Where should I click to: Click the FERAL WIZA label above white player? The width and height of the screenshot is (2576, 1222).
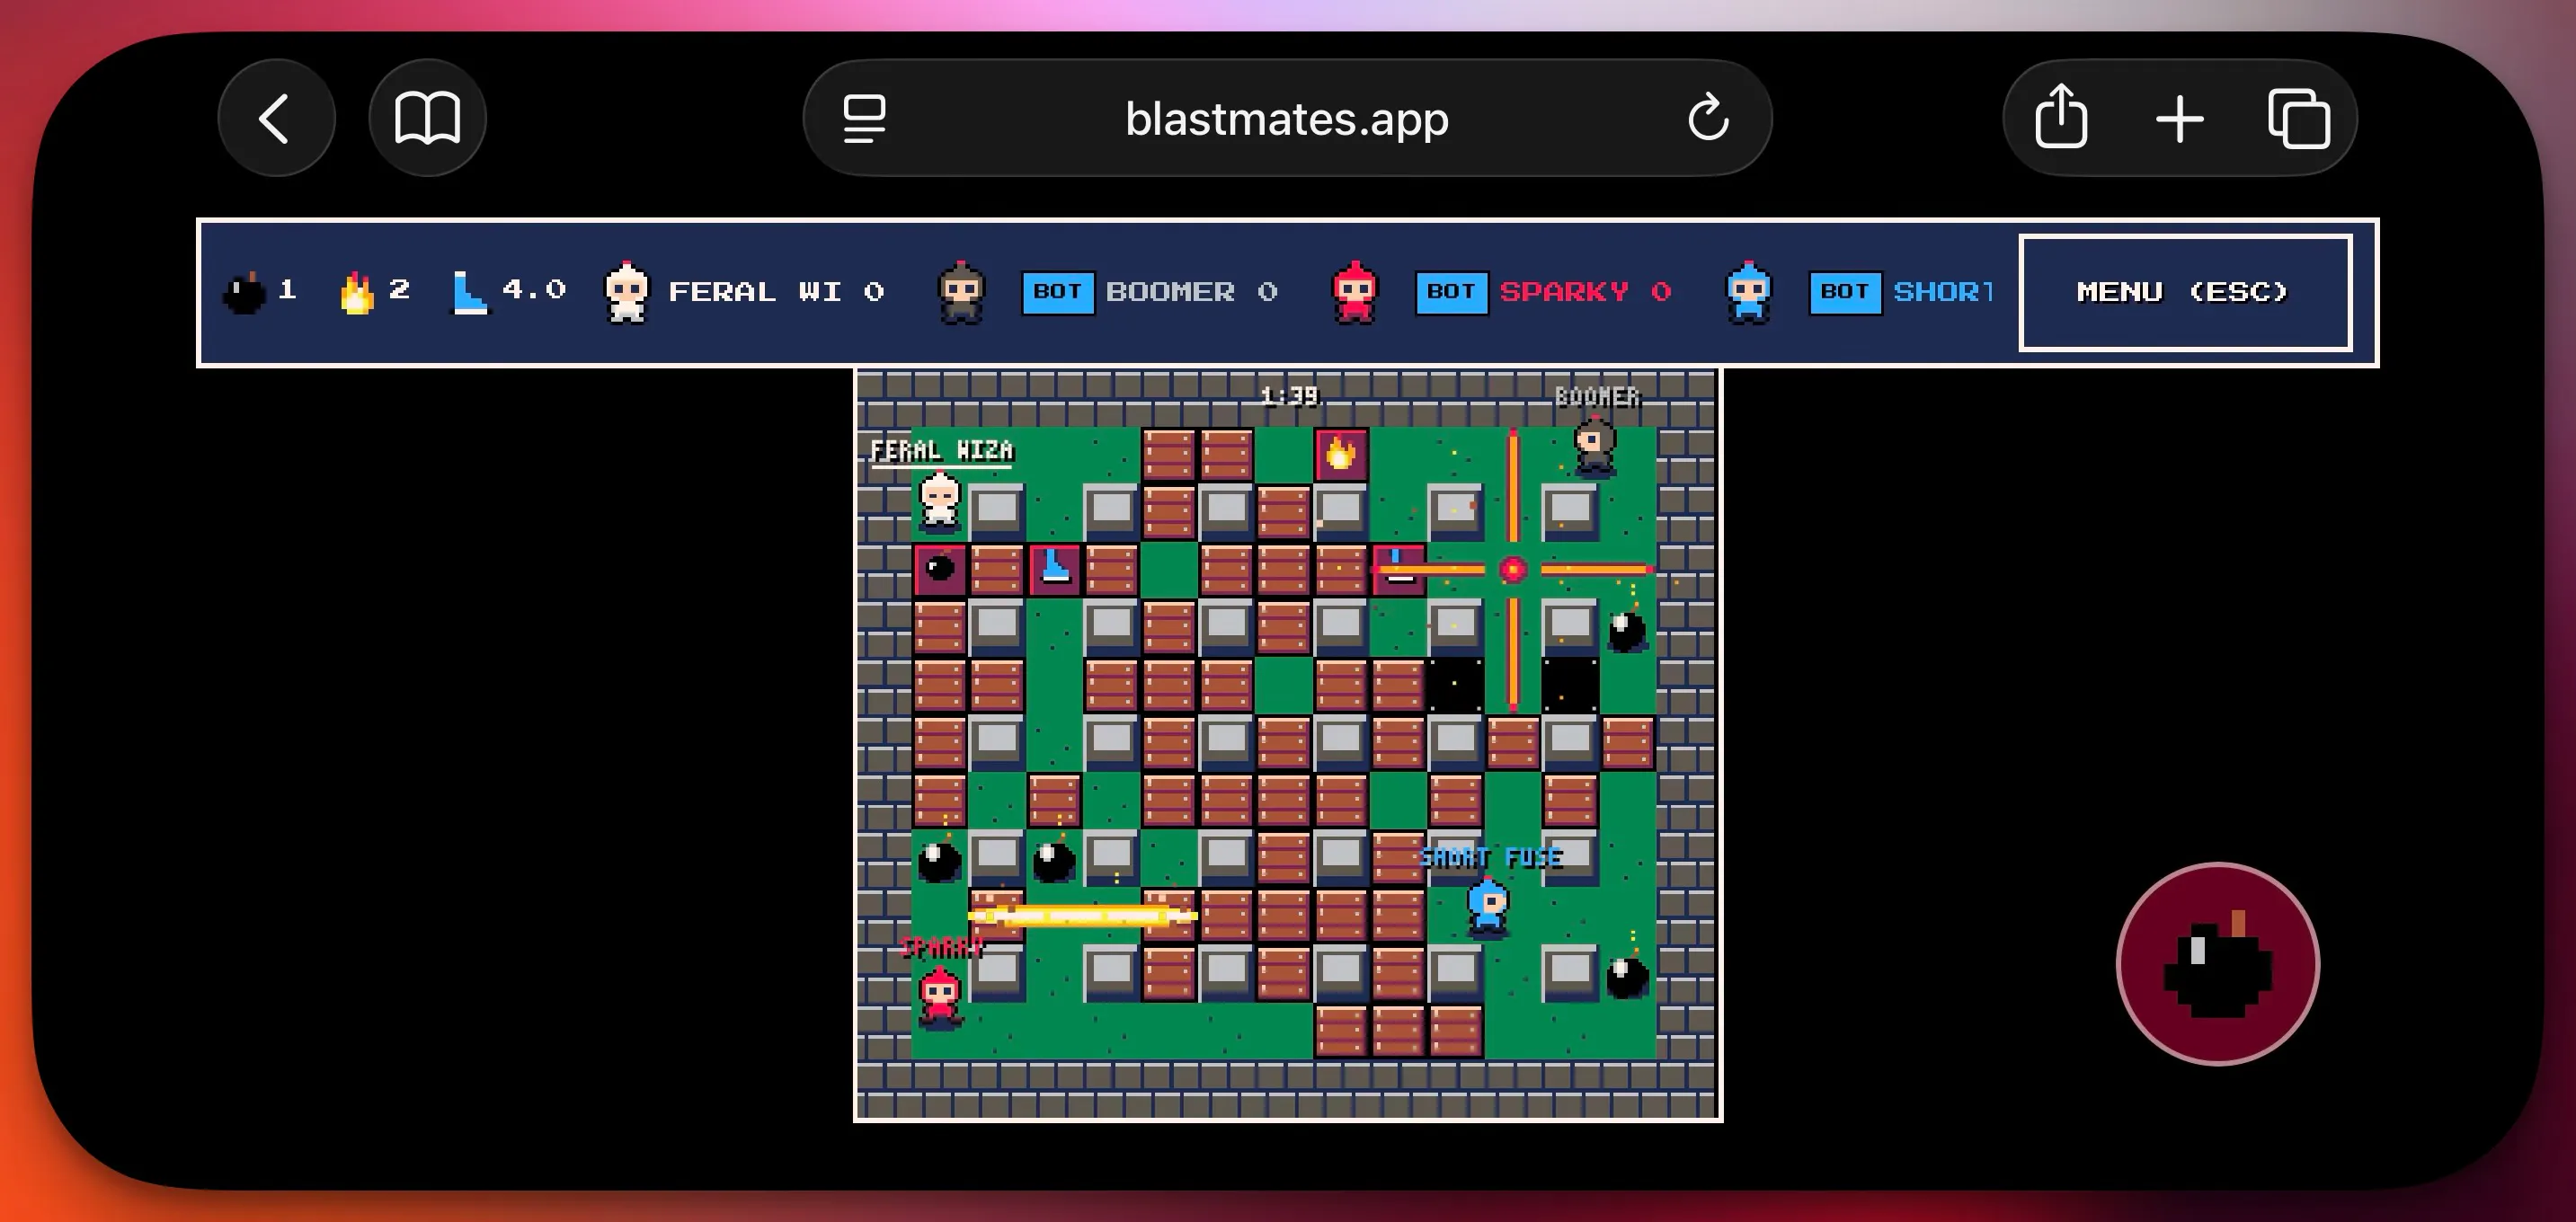[941, 451]
